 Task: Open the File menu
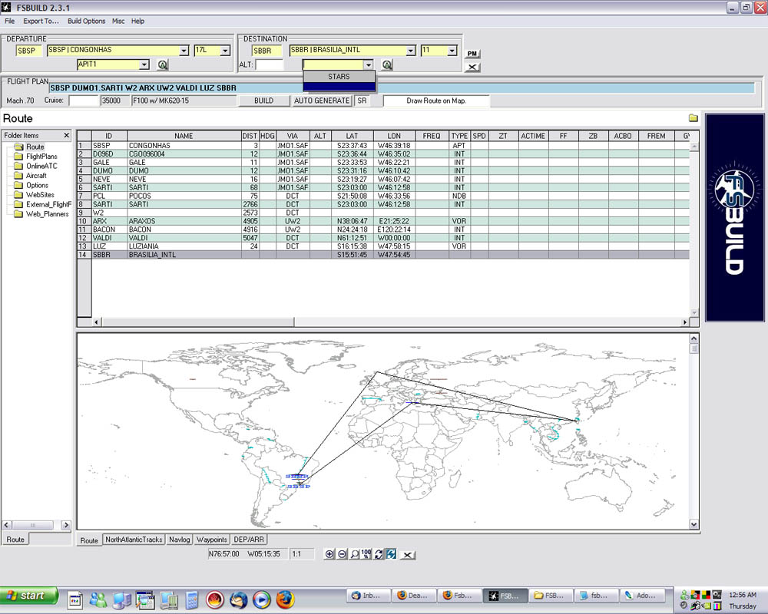pyautogui.click(x=10, y=21)
